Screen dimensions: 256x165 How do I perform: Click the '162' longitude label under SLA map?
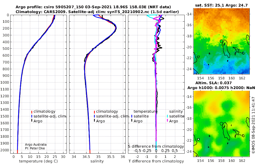(242, 160)
